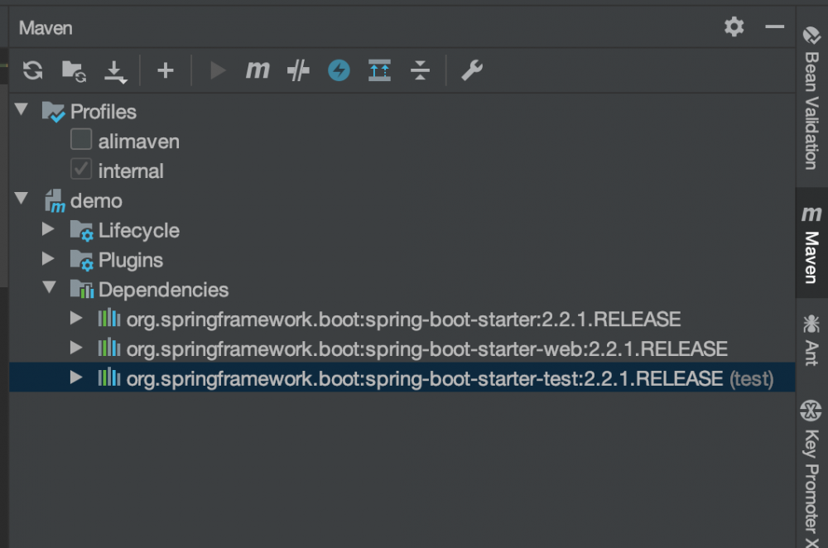Click the Execute Maven Goal icon

click(x=258, y=70)
